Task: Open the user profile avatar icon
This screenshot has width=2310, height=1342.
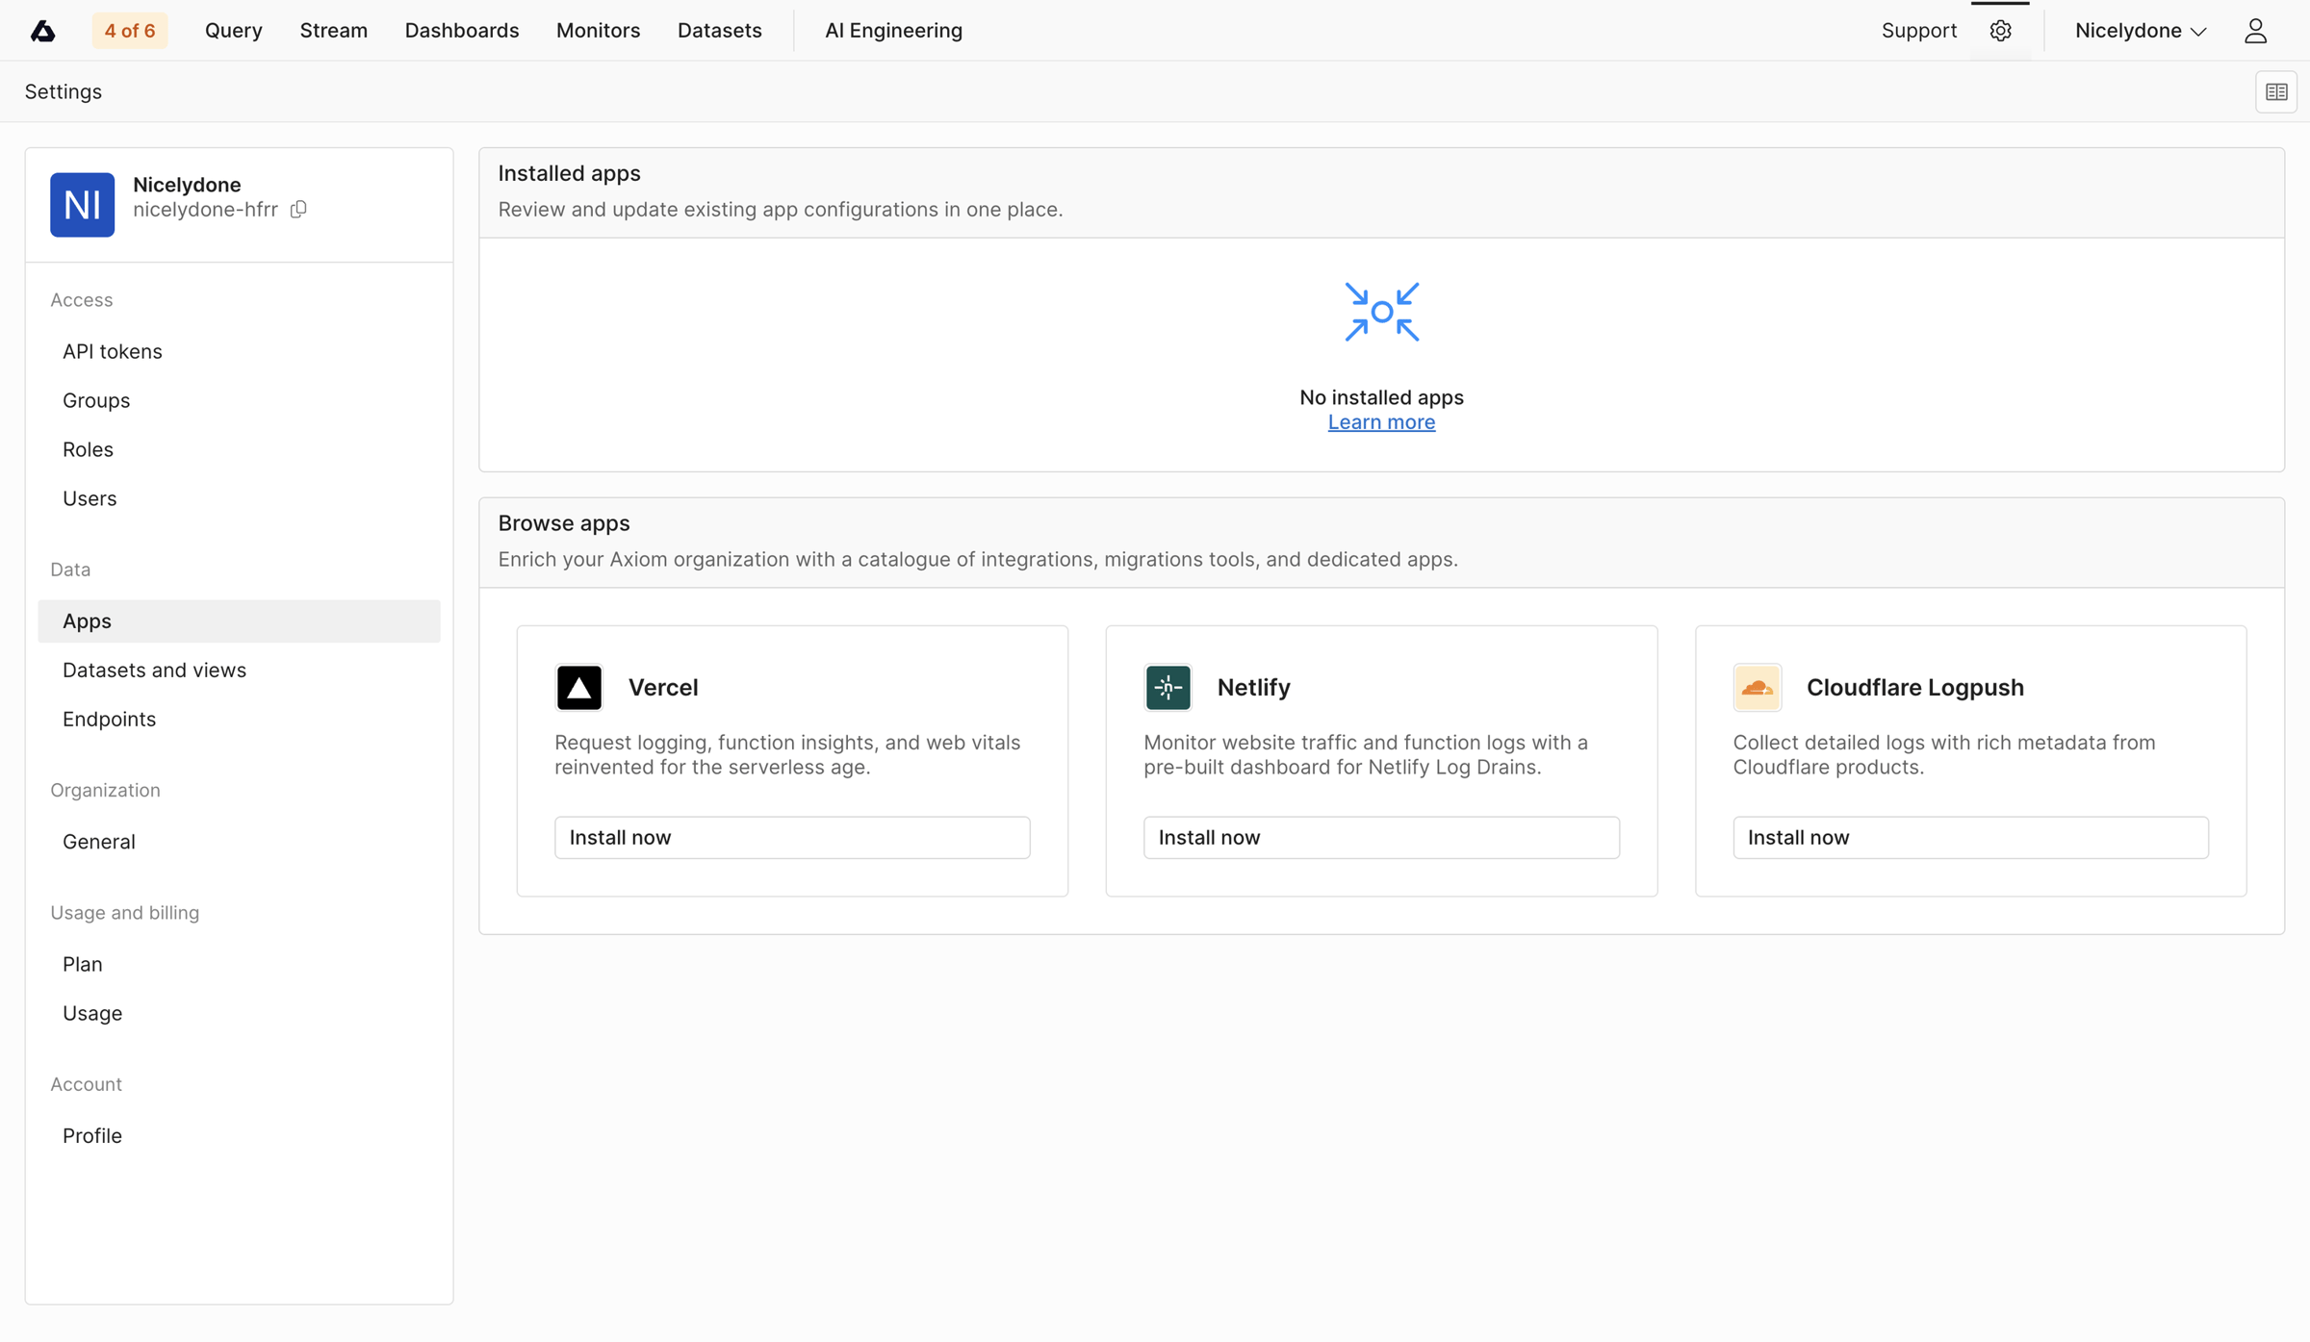Action: pos(2255,31)
